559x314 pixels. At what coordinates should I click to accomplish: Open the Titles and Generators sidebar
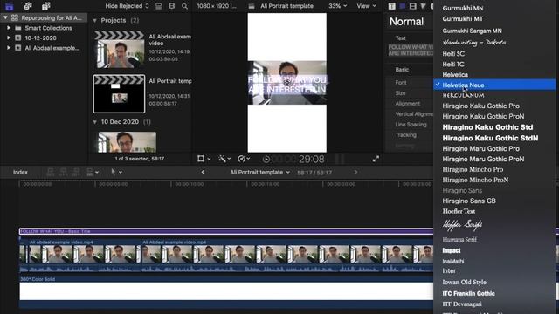(x=45, y=6)
